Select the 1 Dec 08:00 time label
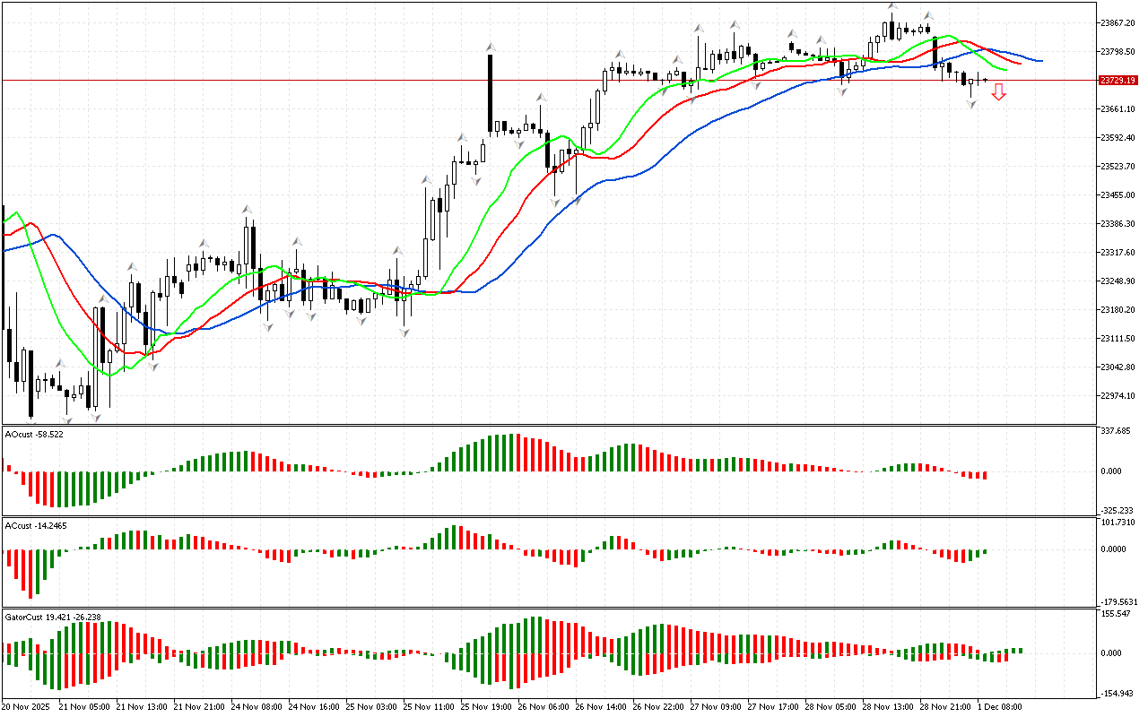Viewport: 1148px width, 717px height. coord(999,706)
